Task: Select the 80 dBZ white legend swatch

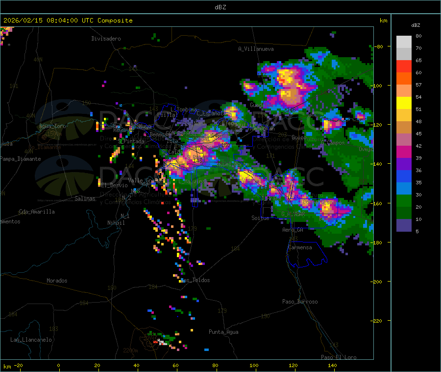Action: [x=404, y=42]
